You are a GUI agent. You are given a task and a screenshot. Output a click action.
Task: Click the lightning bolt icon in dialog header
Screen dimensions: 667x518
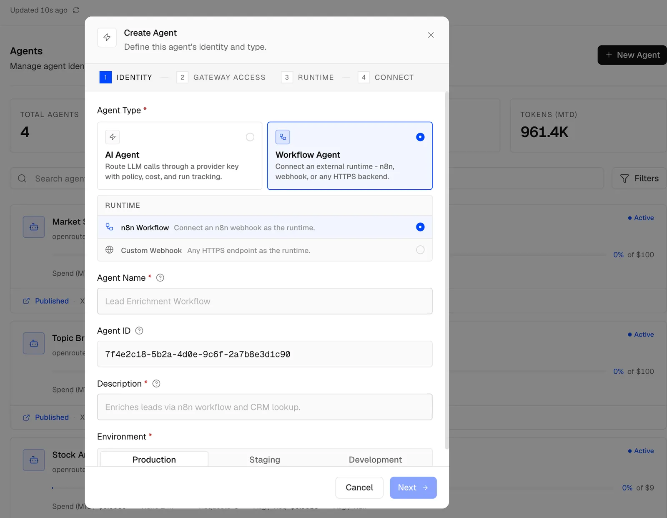point(107,38)
